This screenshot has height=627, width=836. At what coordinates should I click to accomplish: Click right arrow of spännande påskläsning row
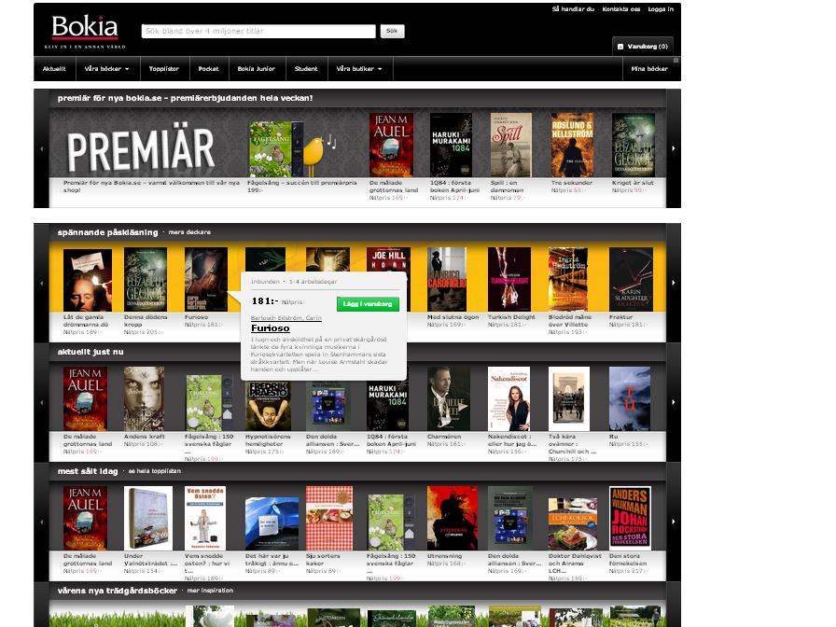point(674,284)
